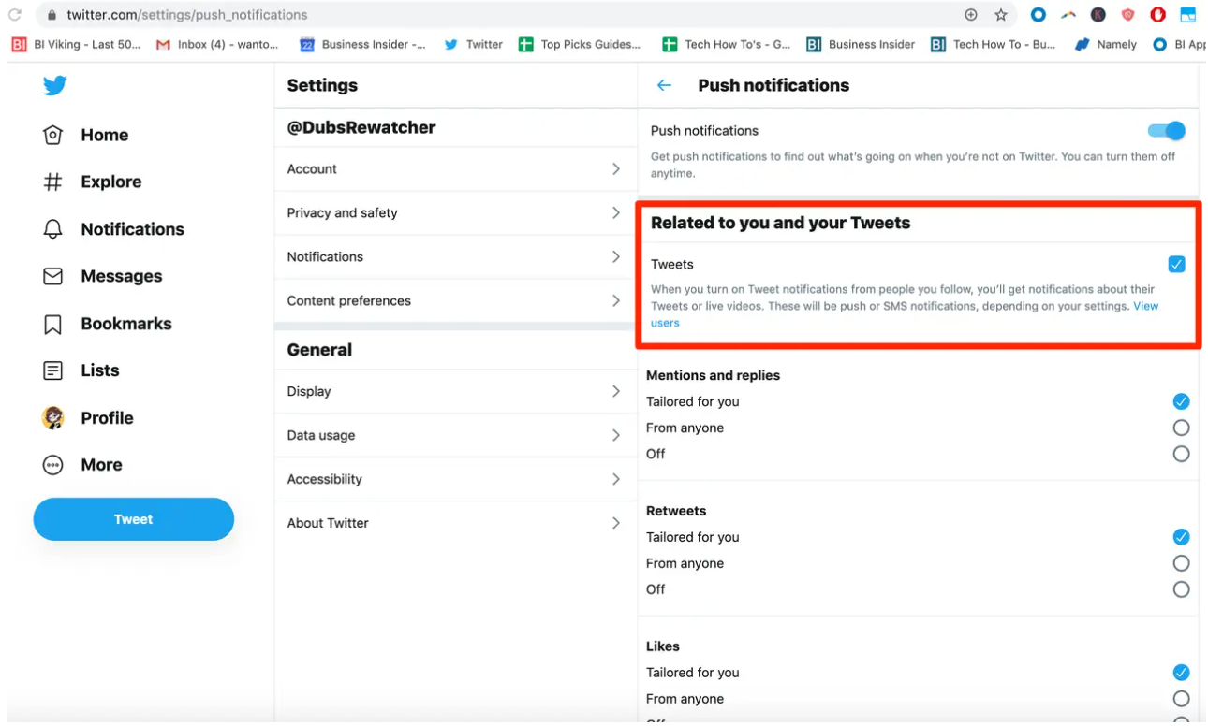Select From anyone under Retweets

click(x=1181, y=563)
